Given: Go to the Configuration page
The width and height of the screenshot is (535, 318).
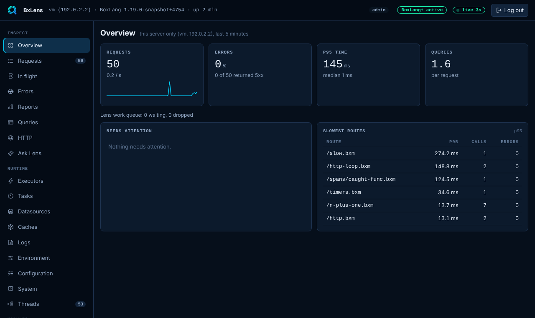Looking at the screenshot, I should click(46, 273).
